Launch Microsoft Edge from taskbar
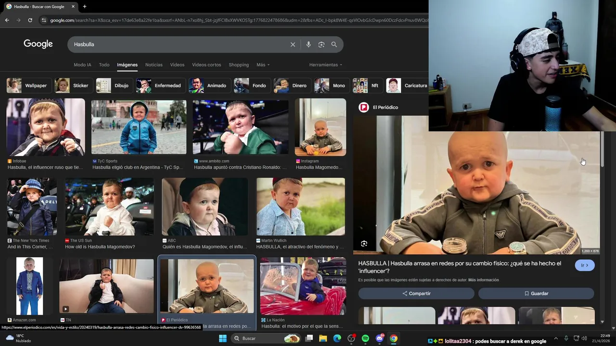Screen dimensions: 616x346 [337, 338]
